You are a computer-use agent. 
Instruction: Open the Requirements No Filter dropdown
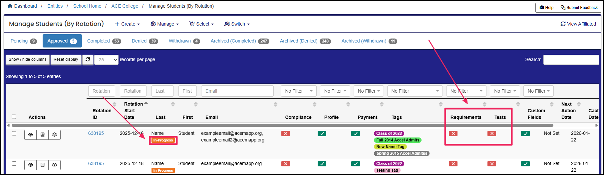coord(466,91)
